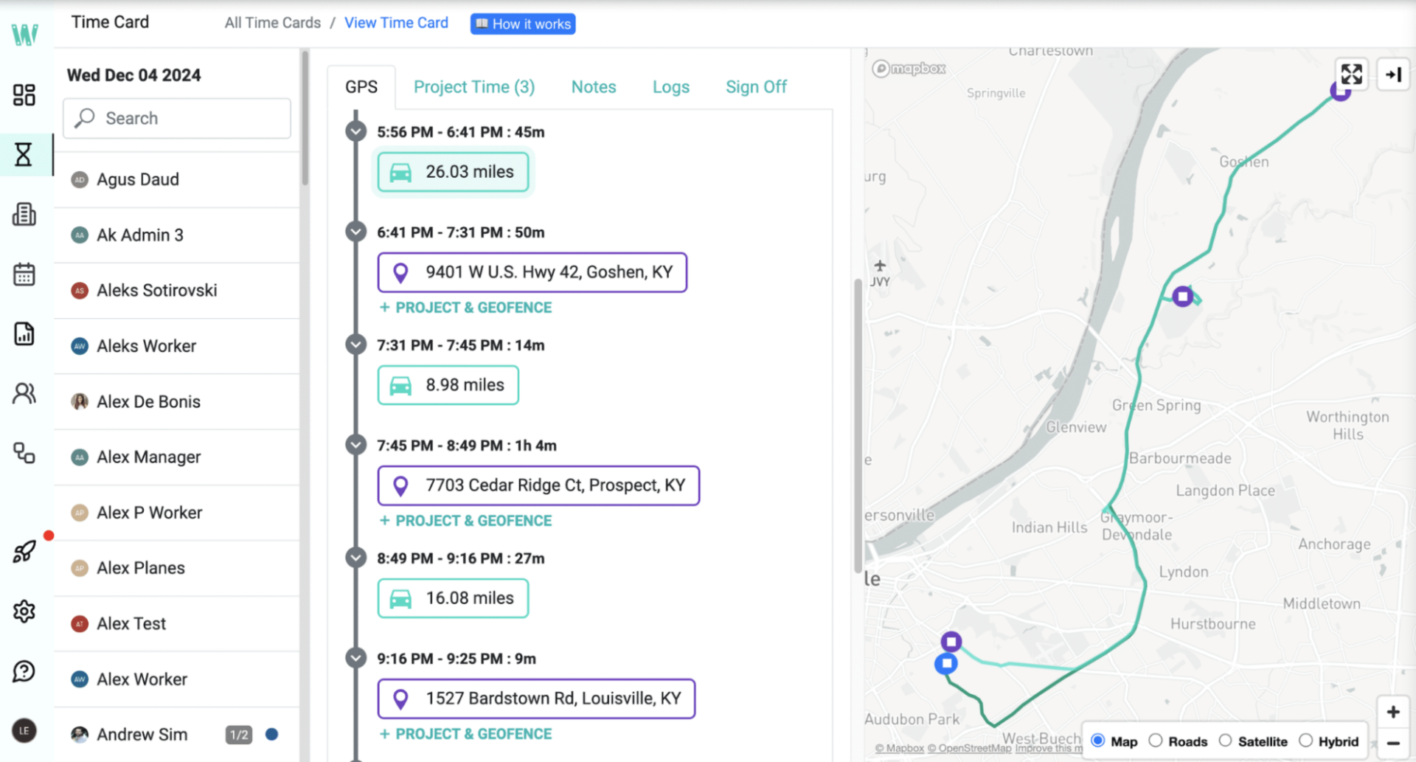Open the rocket icon with red notification dot
This screenshot has width=1416, height=762.
pos(24,552)
